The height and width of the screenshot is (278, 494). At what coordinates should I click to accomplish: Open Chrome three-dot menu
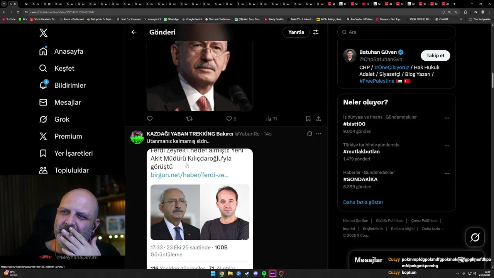pyautogui.click(x=489, y=12)
